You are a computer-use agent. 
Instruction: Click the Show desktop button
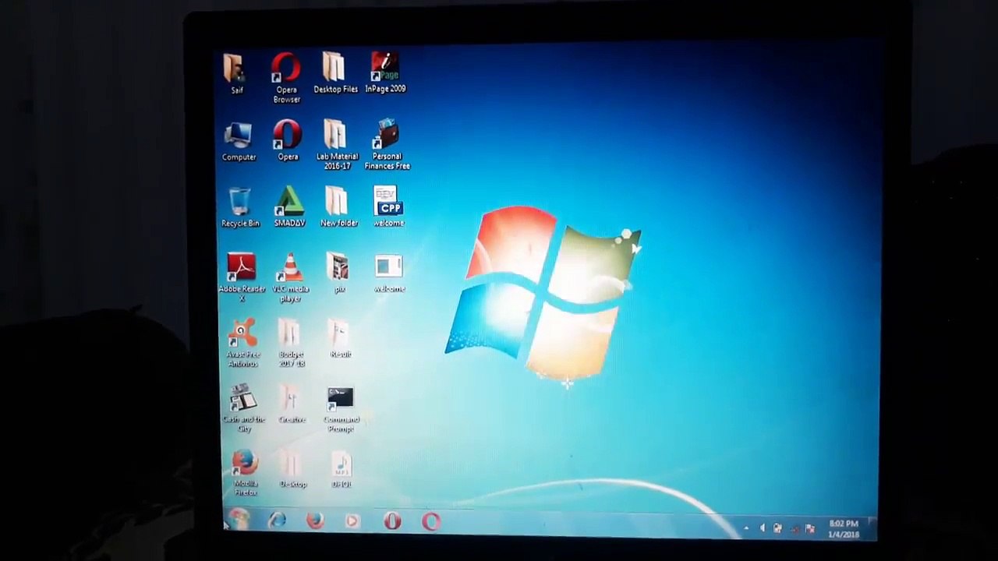(872, 530)
